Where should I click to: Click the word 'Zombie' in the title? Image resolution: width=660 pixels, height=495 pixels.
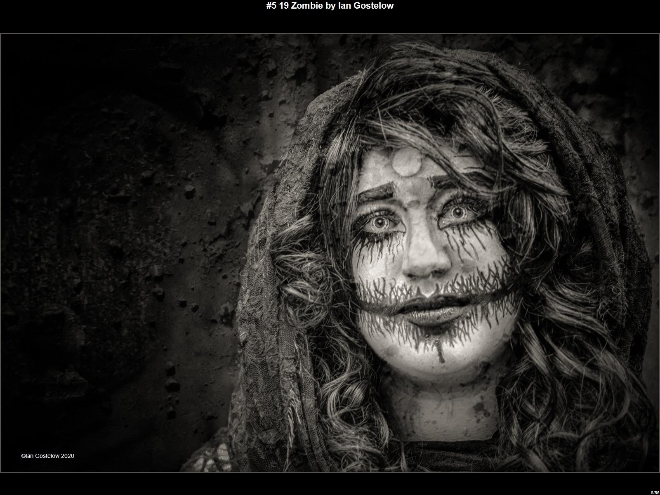[306, 6]
